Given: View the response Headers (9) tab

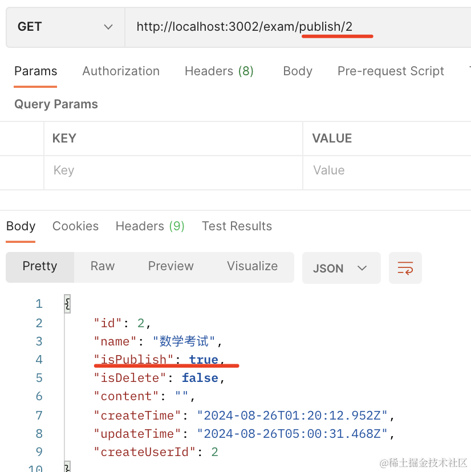Looking at the screenshot, I should [x=150, y=226].
